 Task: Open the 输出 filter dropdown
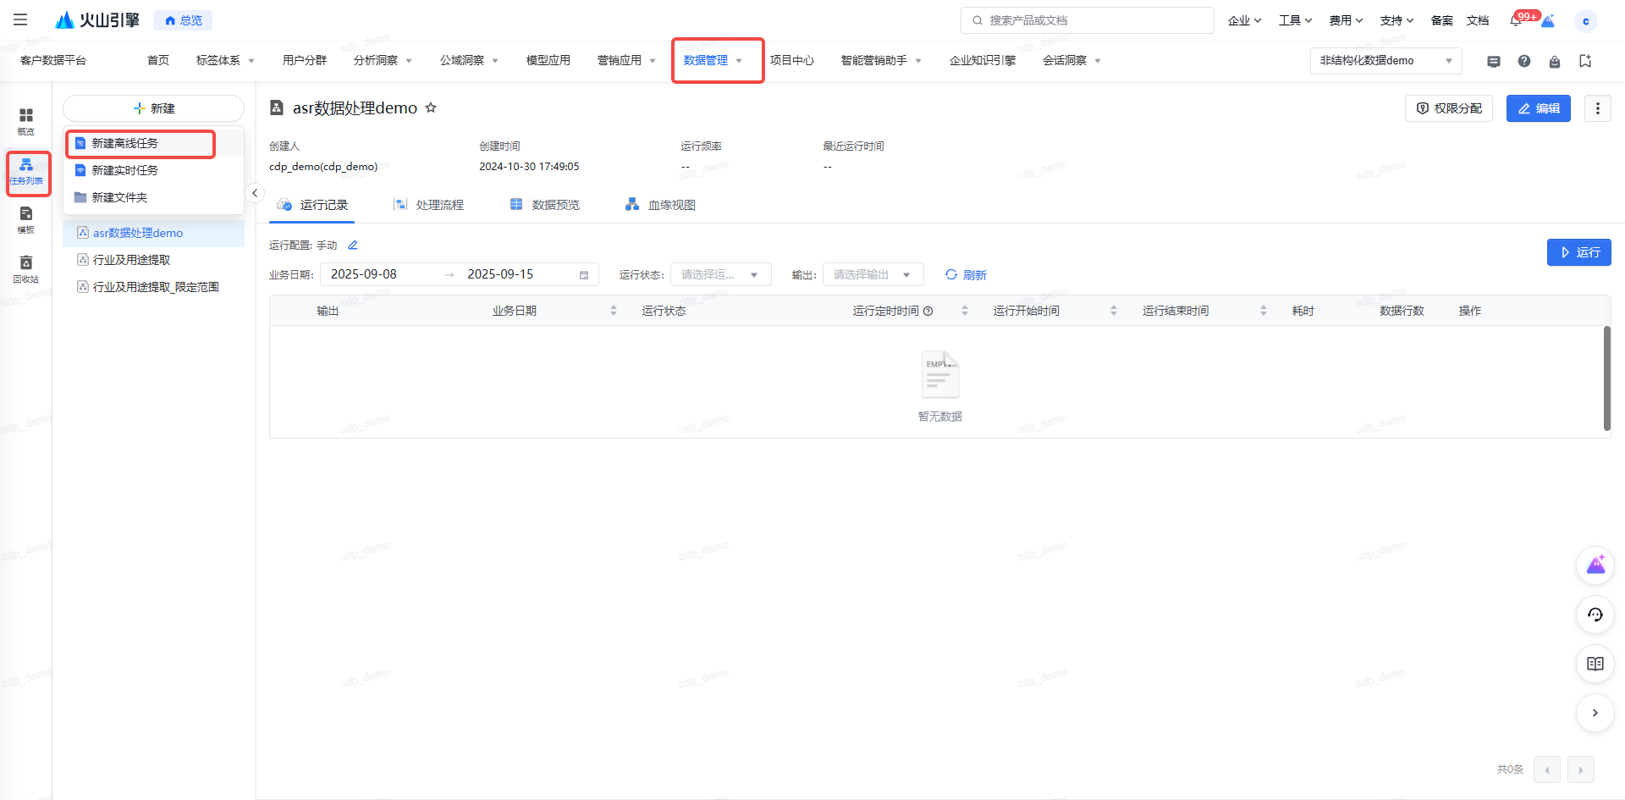click(873, 274)
